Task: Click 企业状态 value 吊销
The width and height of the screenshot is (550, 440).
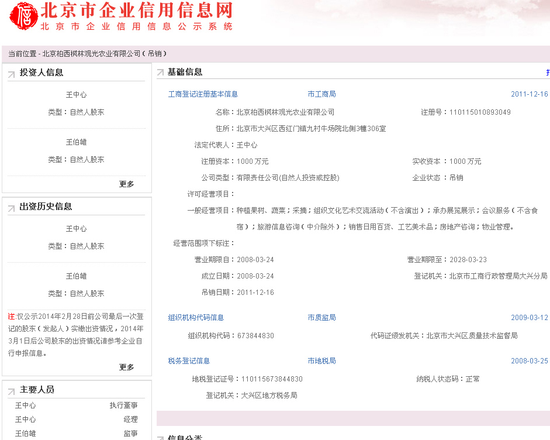Action: pos(456,178)
